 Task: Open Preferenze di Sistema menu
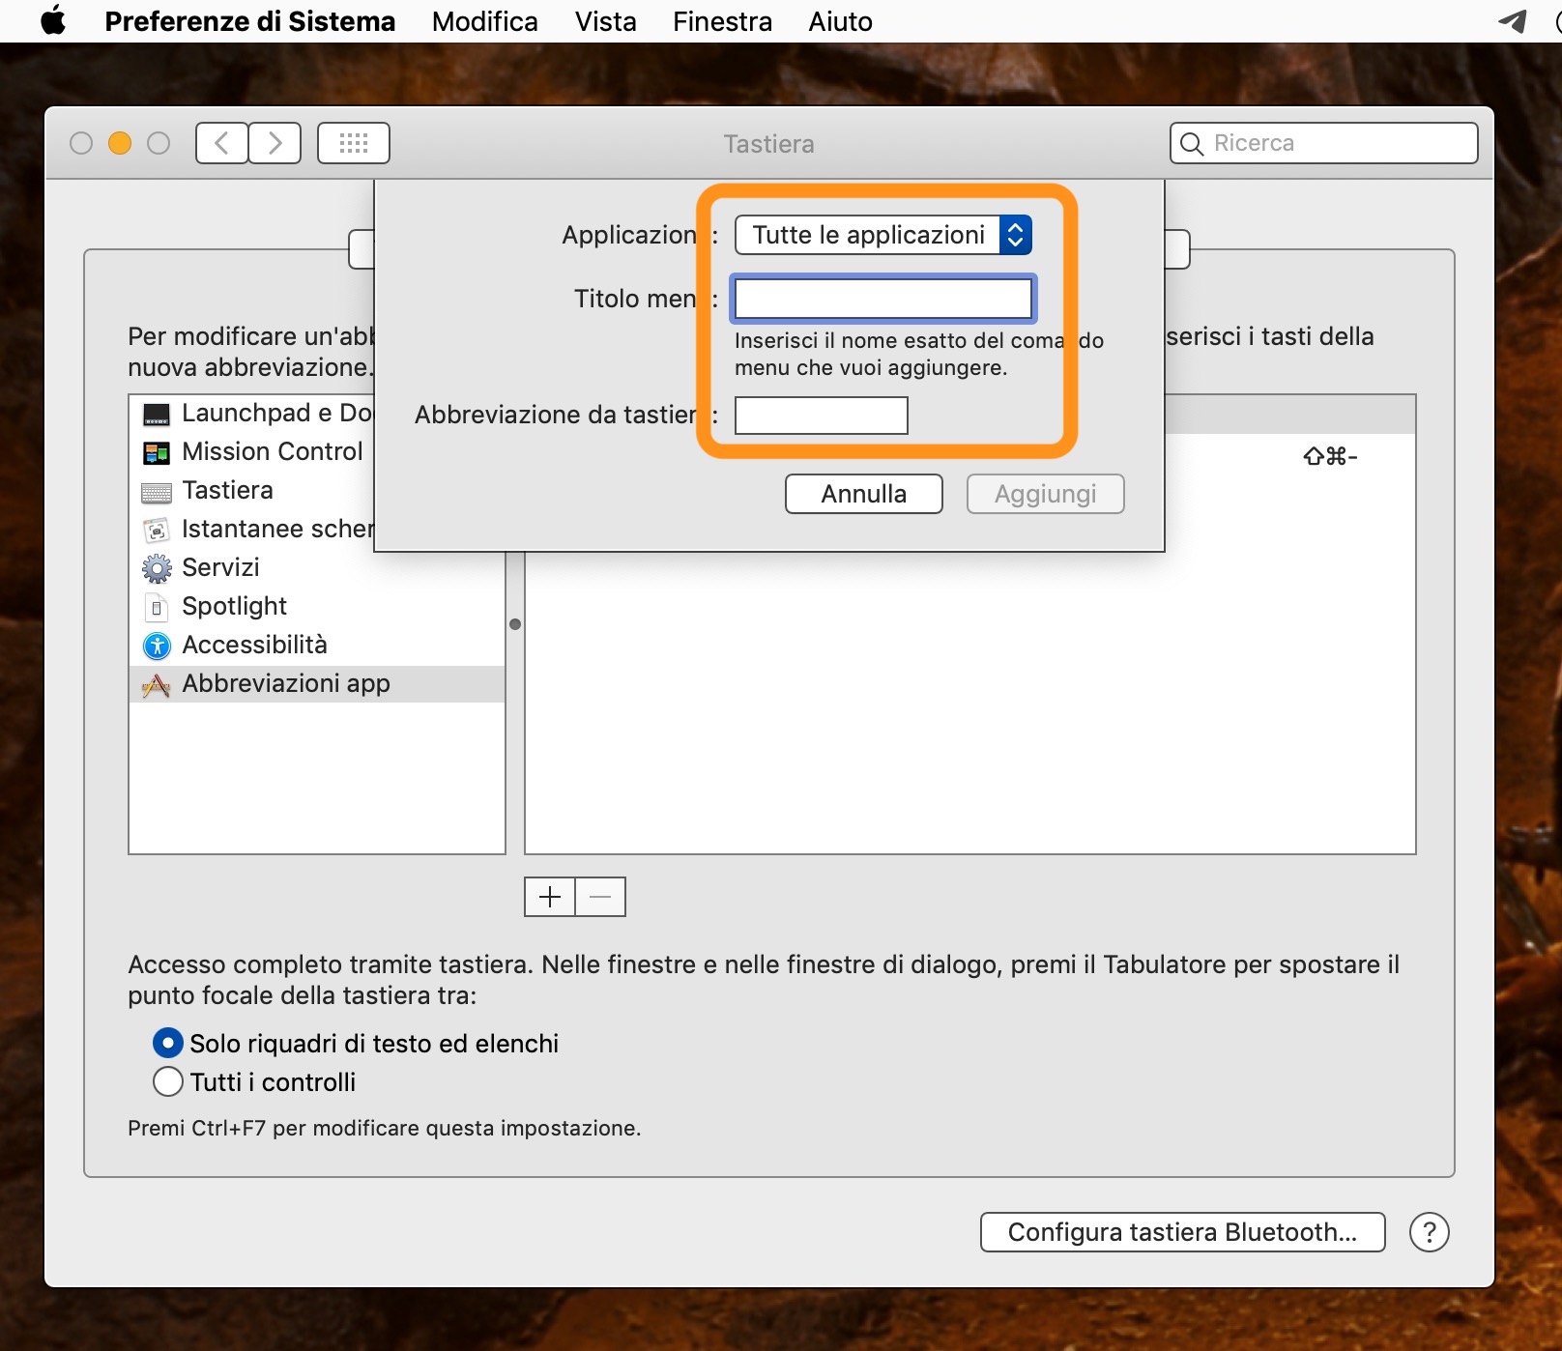pos(250,21)
